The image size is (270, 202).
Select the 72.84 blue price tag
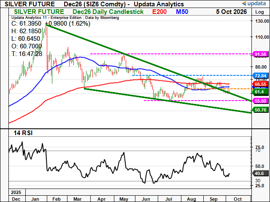click(x=260, y=76)
